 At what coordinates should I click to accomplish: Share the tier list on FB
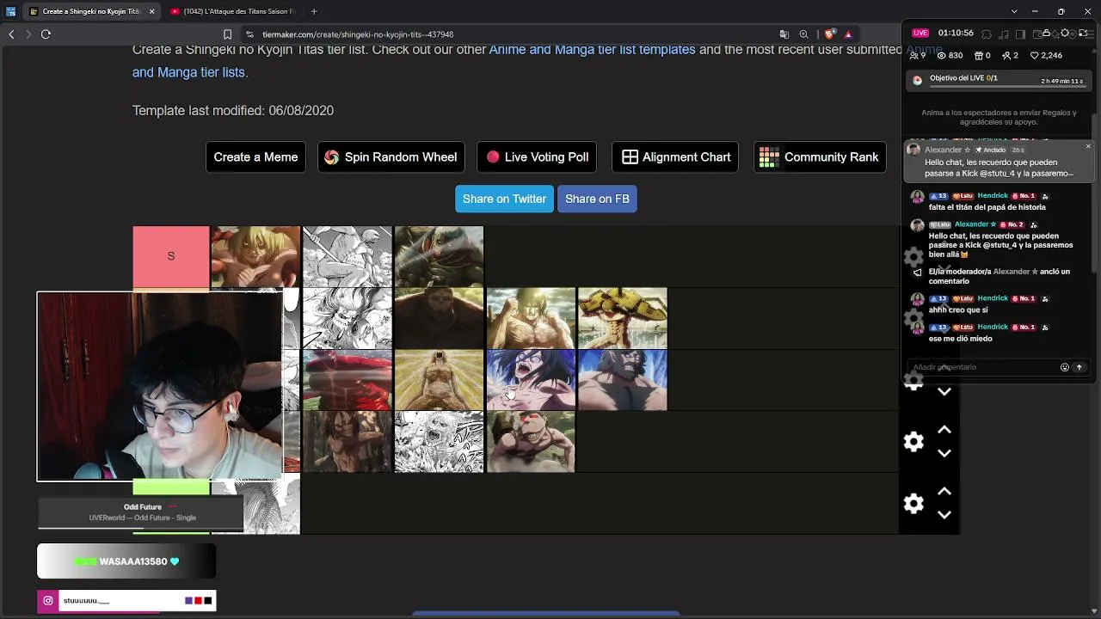pyautogui.click(x=597, y=199)
